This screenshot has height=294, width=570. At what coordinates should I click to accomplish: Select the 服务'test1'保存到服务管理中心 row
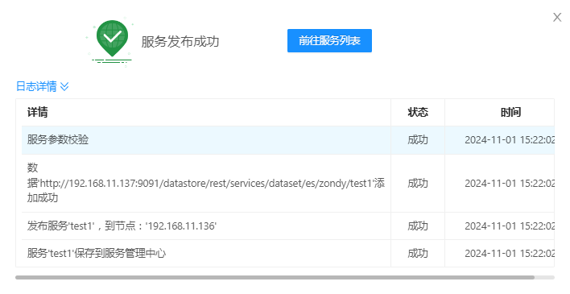(x=288, y=253)
